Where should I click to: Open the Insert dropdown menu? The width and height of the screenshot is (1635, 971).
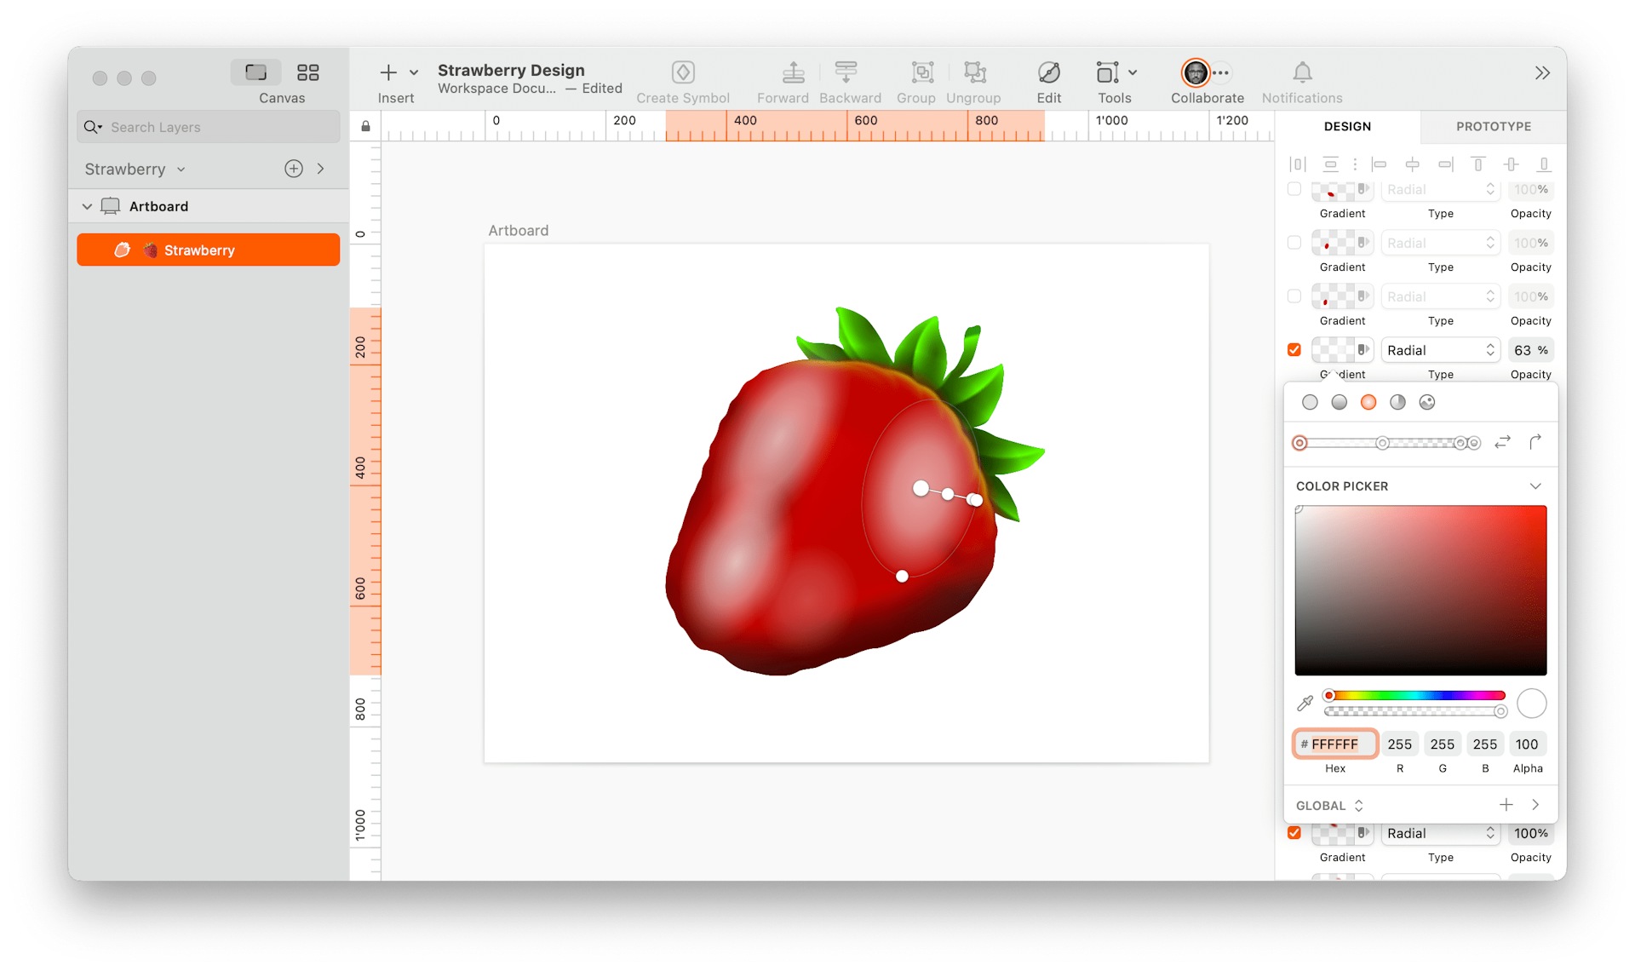tap(413, 72)
